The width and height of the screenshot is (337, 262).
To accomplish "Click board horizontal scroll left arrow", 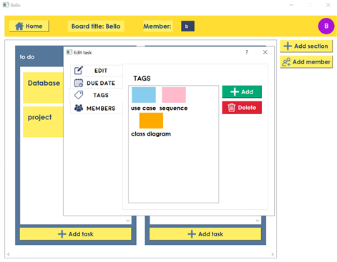I will [9, 254].
